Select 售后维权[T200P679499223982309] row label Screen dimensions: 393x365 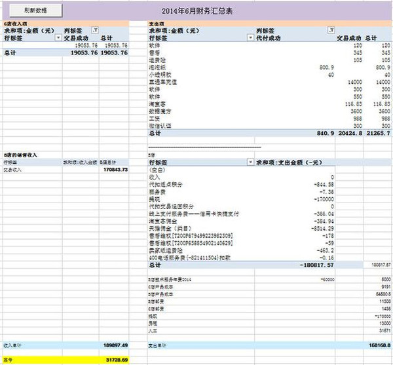(x=191, y=236)
